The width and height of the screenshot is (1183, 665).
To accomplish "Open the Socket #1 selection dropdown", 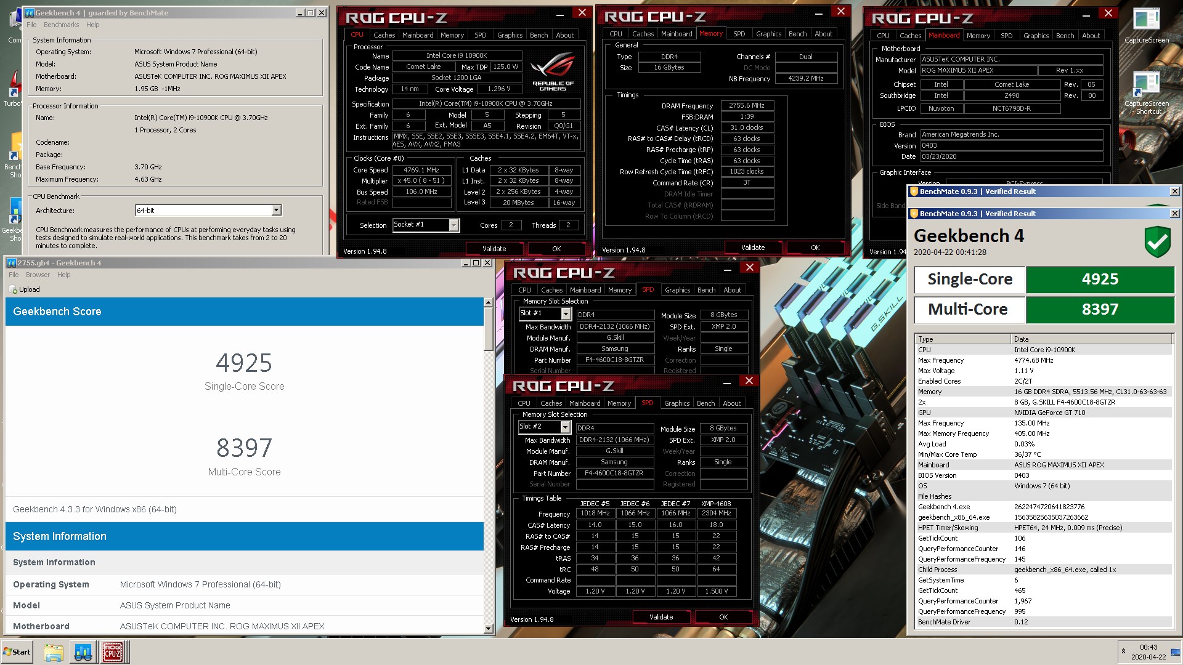I will pos(453,225).
